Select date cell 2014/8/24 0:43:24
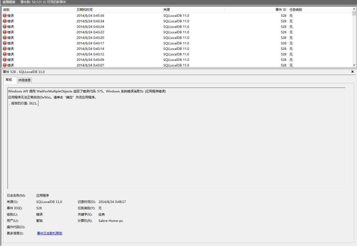The width and height of the screenshot is (357, 246). pos(90,27)
